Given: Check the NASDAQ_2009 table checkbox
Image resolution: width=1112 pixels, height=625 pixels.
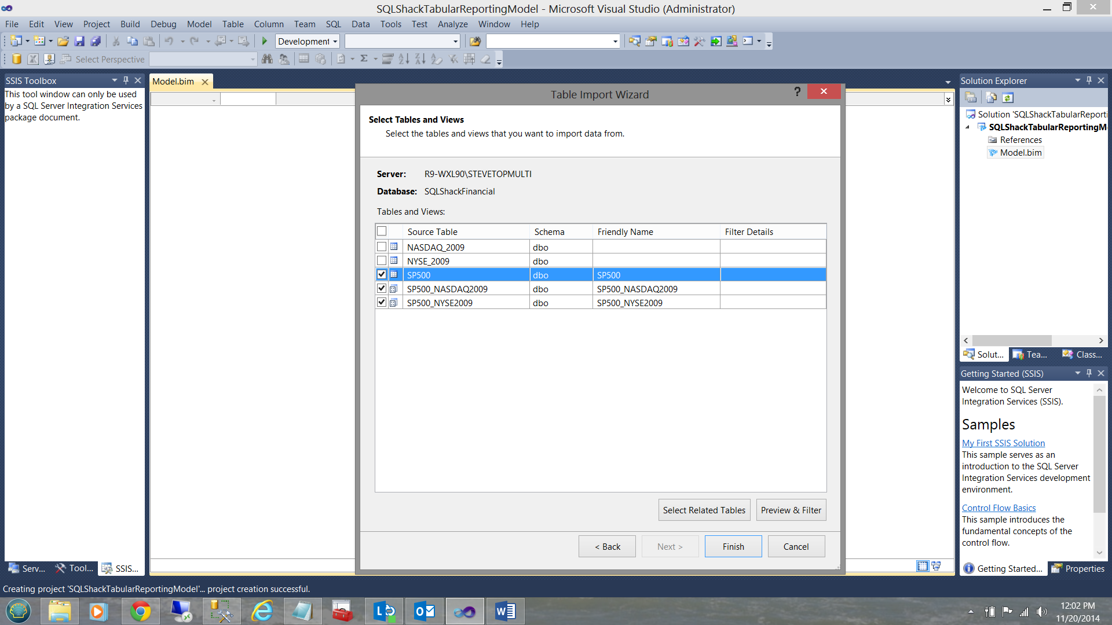Looking at the screenshot, I should [x=382, y=247].
